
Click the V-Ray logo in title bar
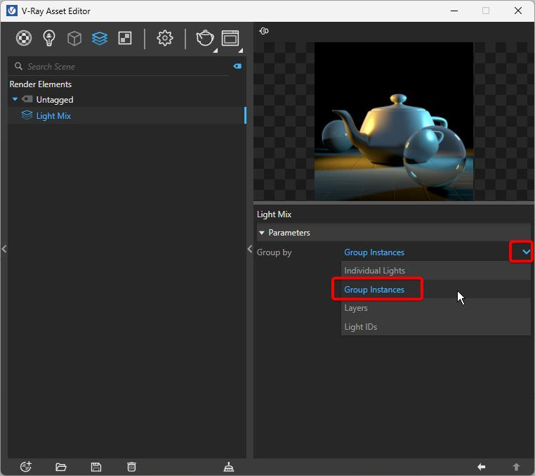[x=12, y=11]
